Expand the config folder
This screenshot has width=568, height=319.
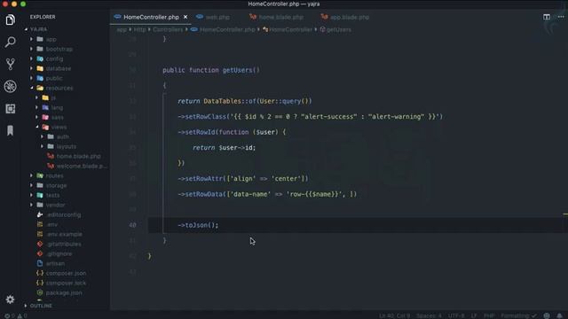point(46,58)
